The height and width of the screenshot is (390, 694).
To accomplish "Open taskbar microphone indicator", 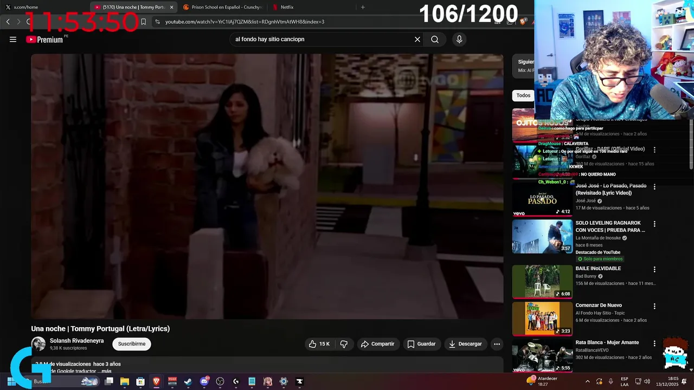I will click(x=611, y=381).
